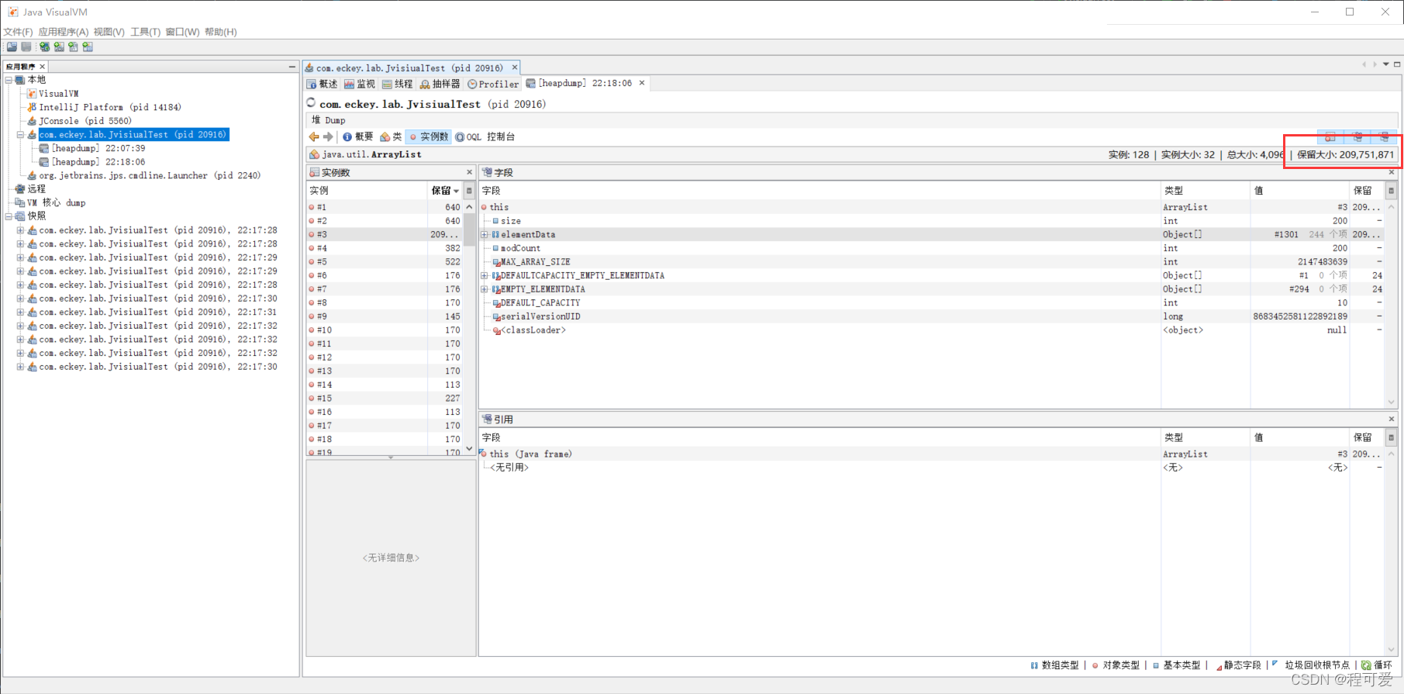
Task: Select the 实例数 (Instances) heap view button
Action: (429, 136)
